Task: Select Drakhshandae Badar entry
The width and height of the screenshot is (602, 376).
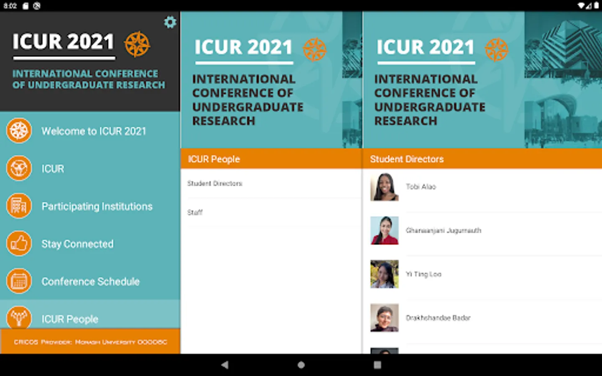Action: [482, 318]
